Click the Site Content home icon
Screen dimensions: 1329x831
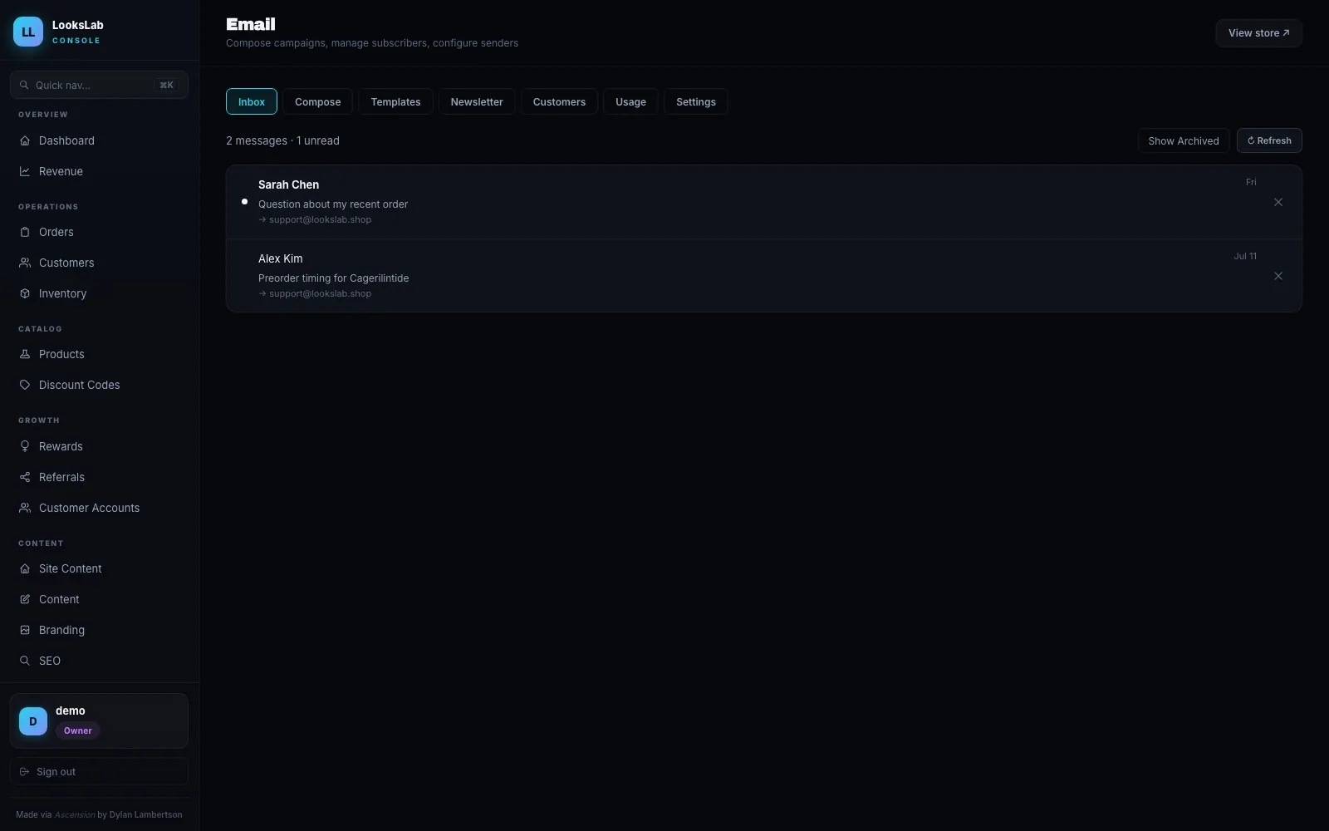[x=25, y=568]
